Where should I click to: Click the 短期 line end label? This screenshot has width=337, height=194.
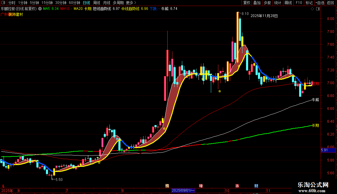click(316, 84)
